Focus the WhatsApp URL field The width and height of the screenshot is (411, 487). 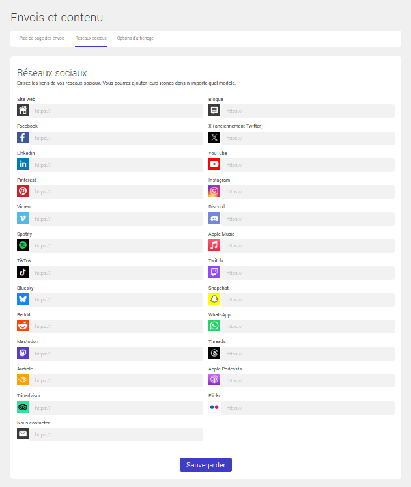tap(307, 326)
